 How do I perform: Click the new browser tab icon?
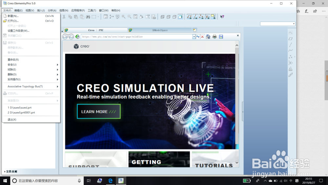coord(195,30)
